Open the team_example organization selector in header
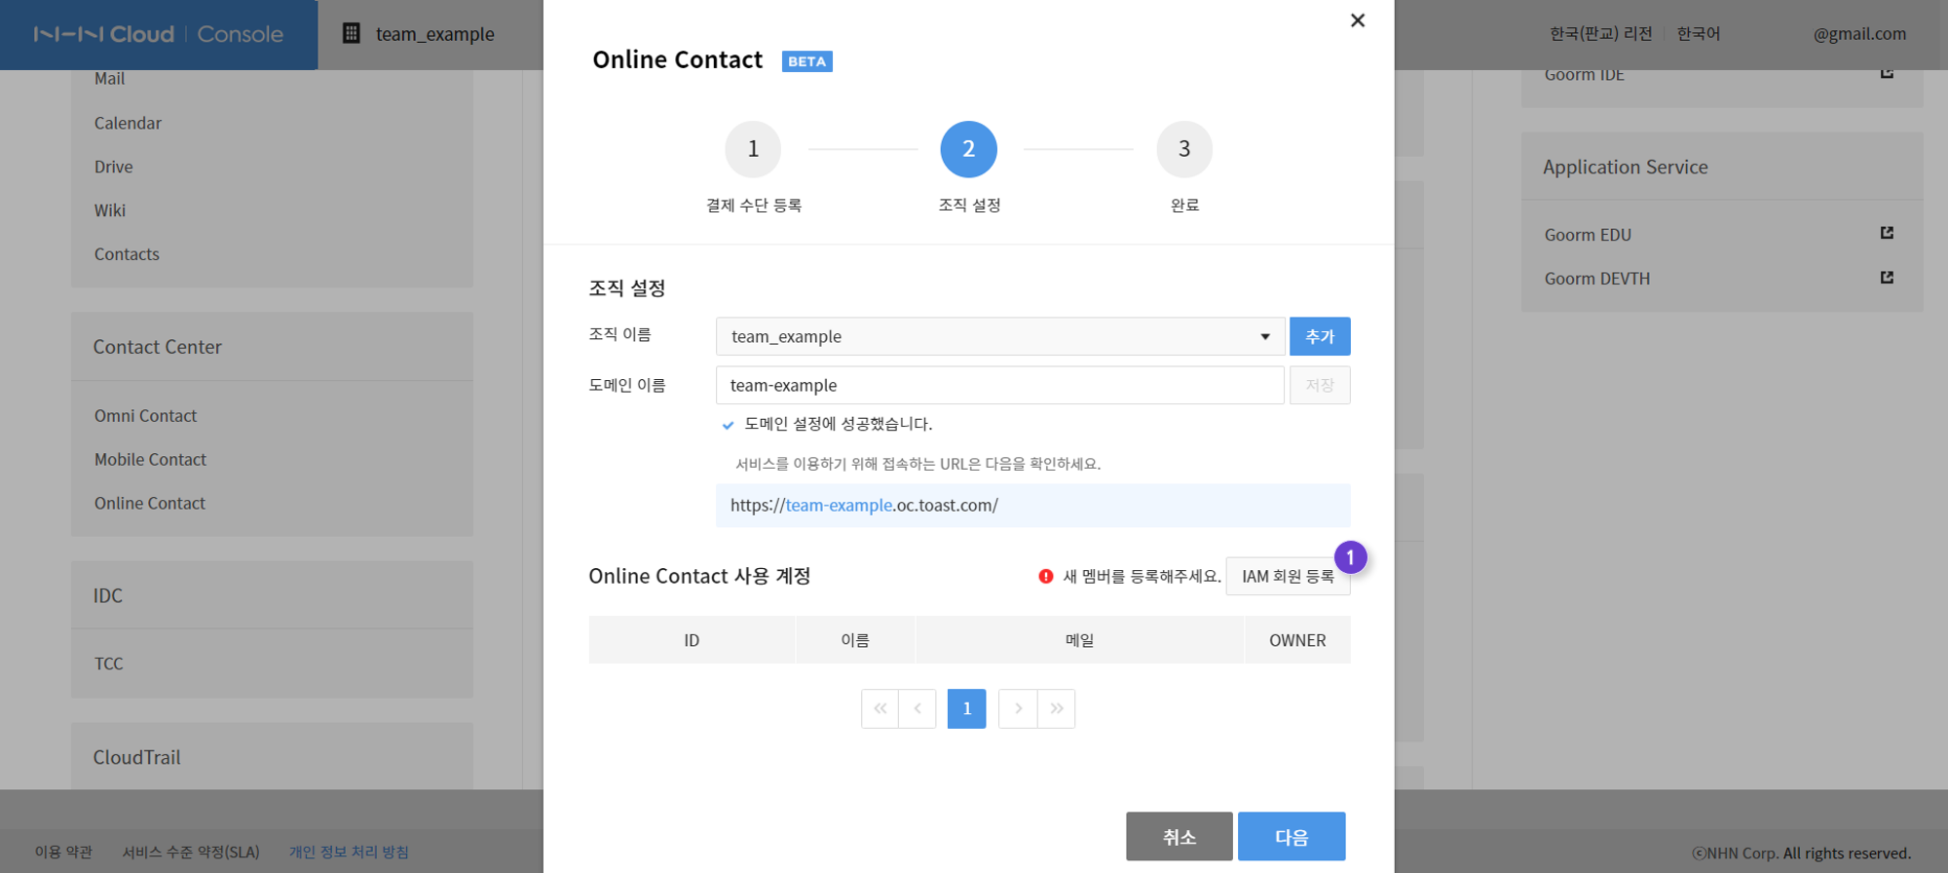 tap(434, 34)
